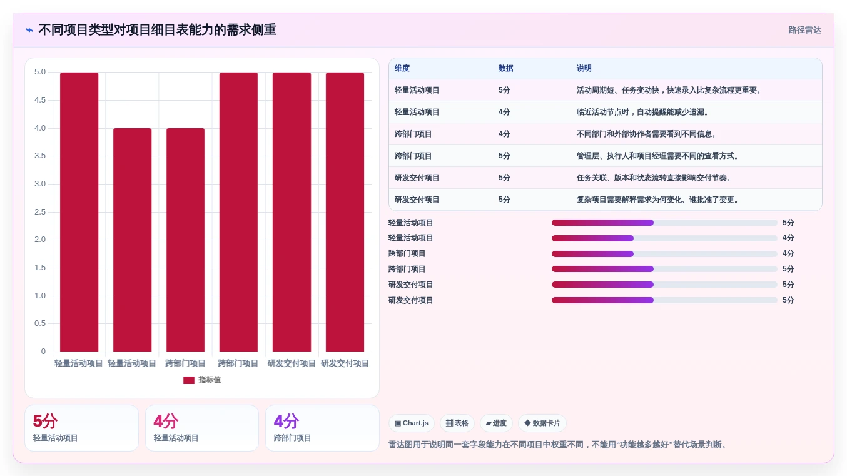
Task: Select the table row about 任务关联、版本和状态流转
Action: 606,178
